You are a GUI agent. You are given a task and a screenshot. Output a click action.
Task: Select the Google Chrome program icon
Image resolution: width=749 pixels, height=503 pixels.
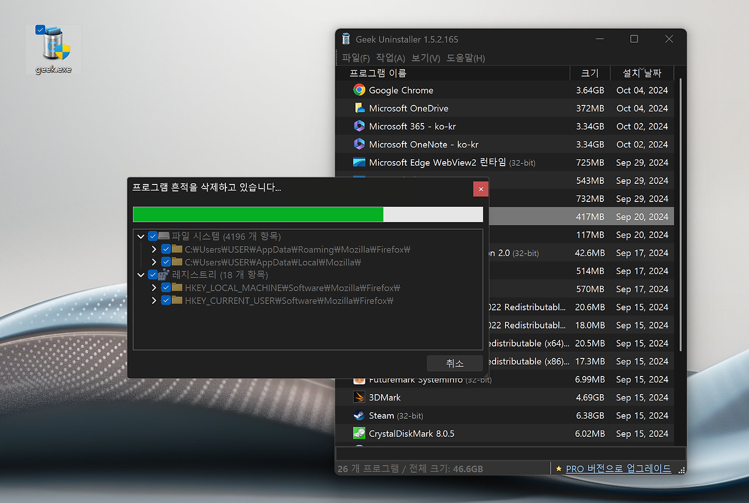pos(359,90)
